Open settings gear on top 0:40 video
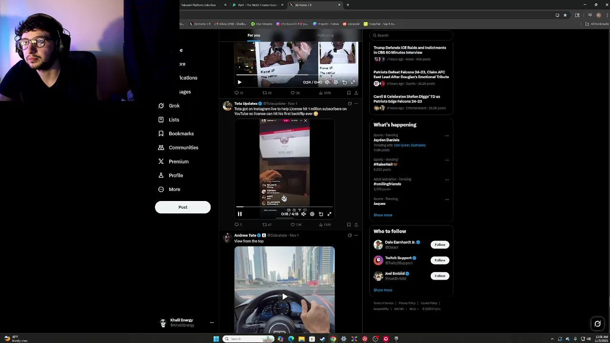 point(335,82)
